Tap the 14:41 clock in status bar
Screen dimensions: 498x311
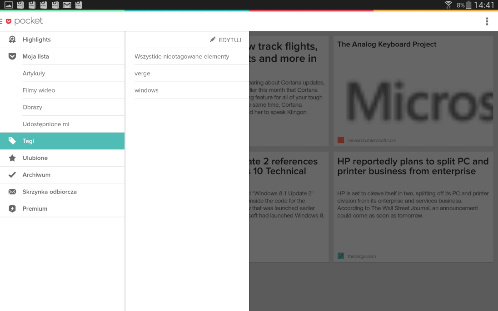point(484,5)
